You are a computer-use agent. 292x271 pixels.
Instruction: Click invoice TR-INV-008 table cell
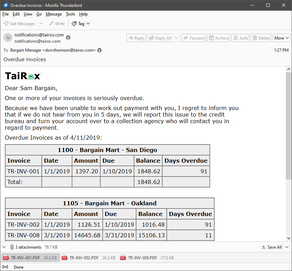coord(23,235)
